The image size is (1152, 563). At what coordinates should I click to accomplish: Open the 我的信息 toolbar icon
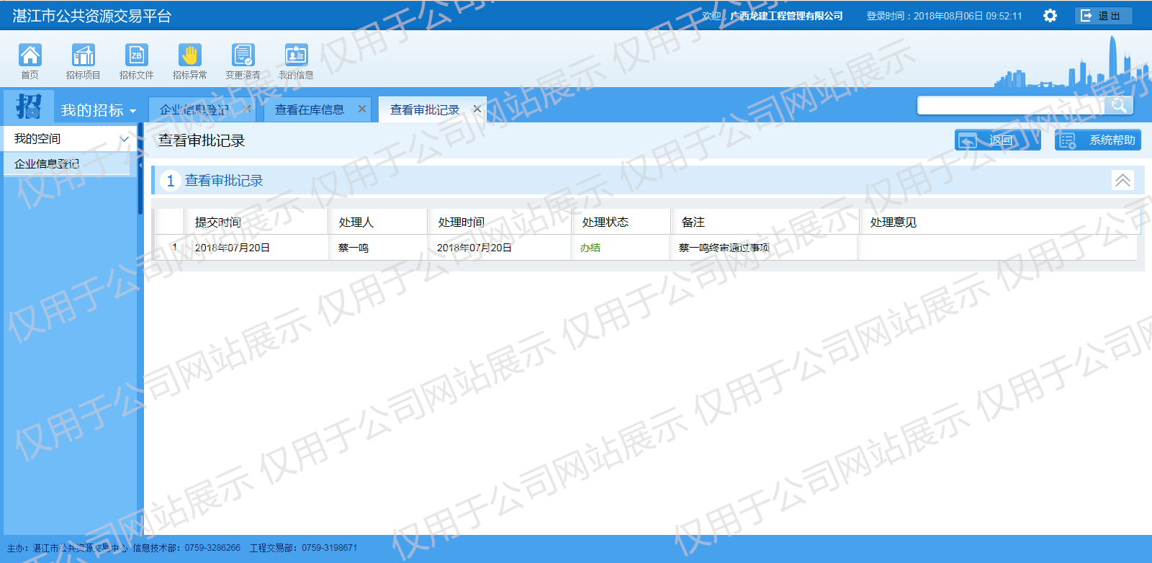tap(297, 60)
